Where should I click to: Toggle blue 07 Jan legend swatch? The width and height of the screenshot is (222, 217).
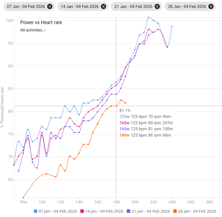tap(35, 211)
